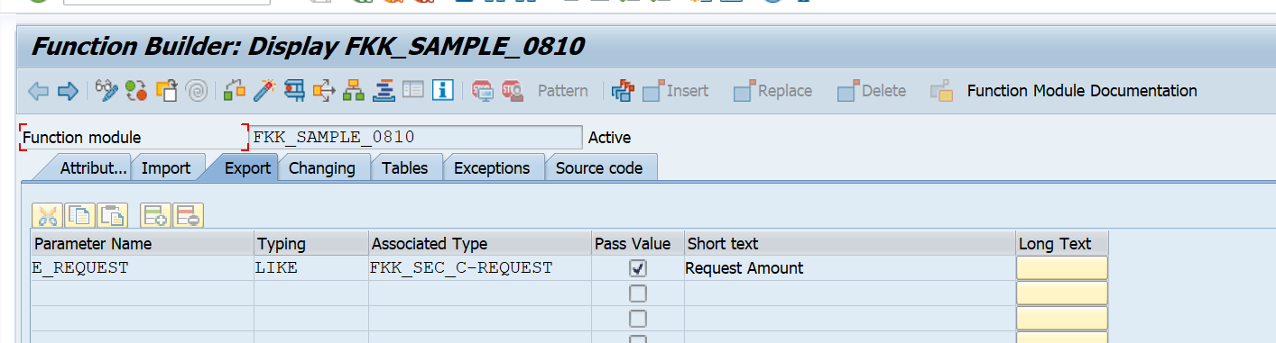
Task: Toggle Display/Change mode glasses-pencil icon
Action: pyautogui.click(x=106, y=90)
